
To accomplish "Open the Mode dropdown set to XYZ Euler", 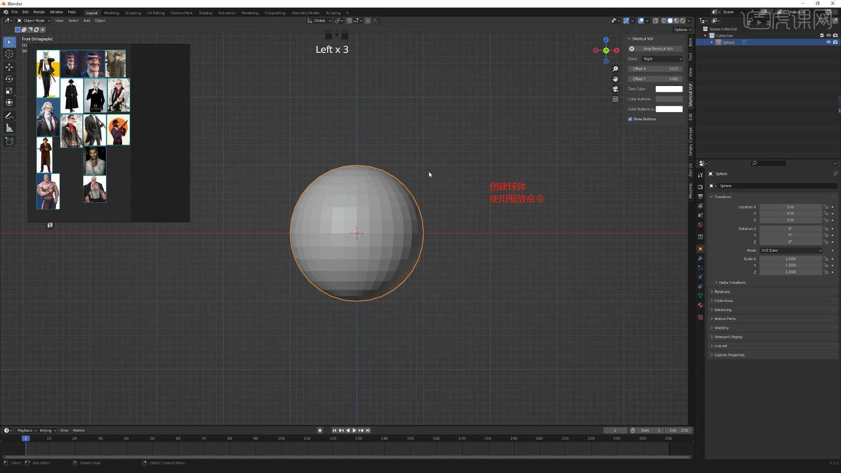I will tap(791, 250).
